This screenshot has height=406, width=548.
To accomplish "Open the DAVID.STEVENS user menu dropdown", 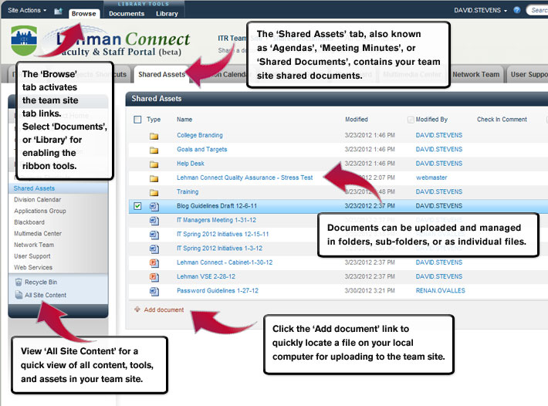I will 481,10.
